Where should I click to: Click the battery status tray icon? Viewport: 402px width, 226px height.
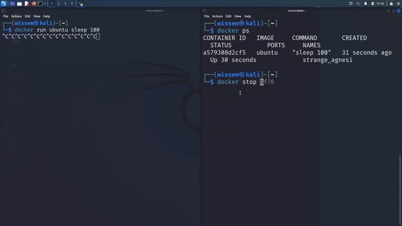372,4
